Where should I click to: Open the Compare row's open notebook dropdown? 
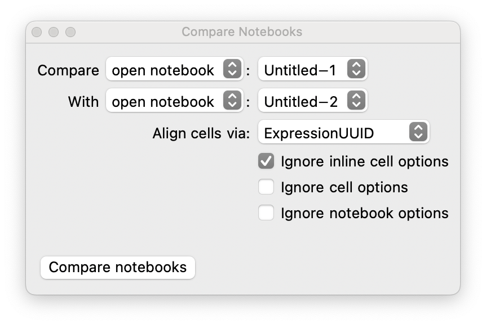[x=174, y=70]
